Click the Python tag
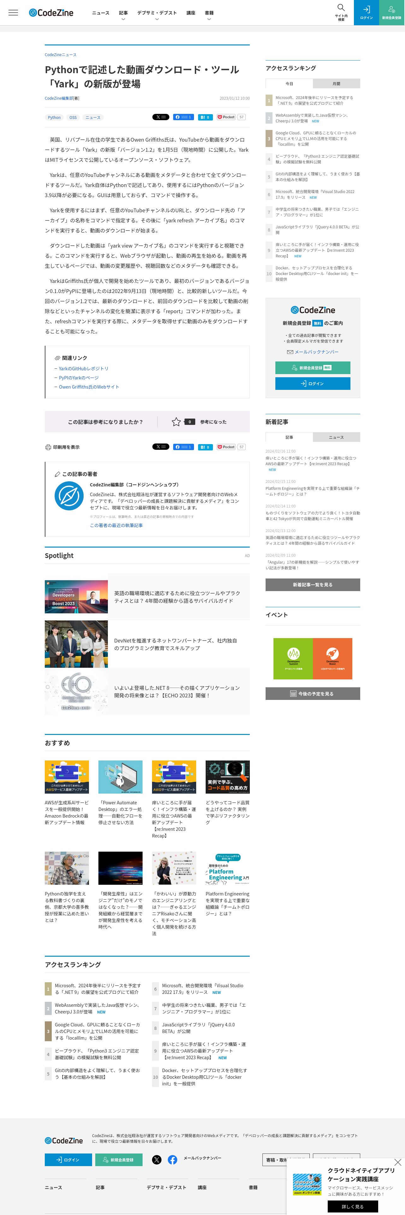The height and width of the screenshot is (1215, 405). pyautogui.click(x=54, y=117)
